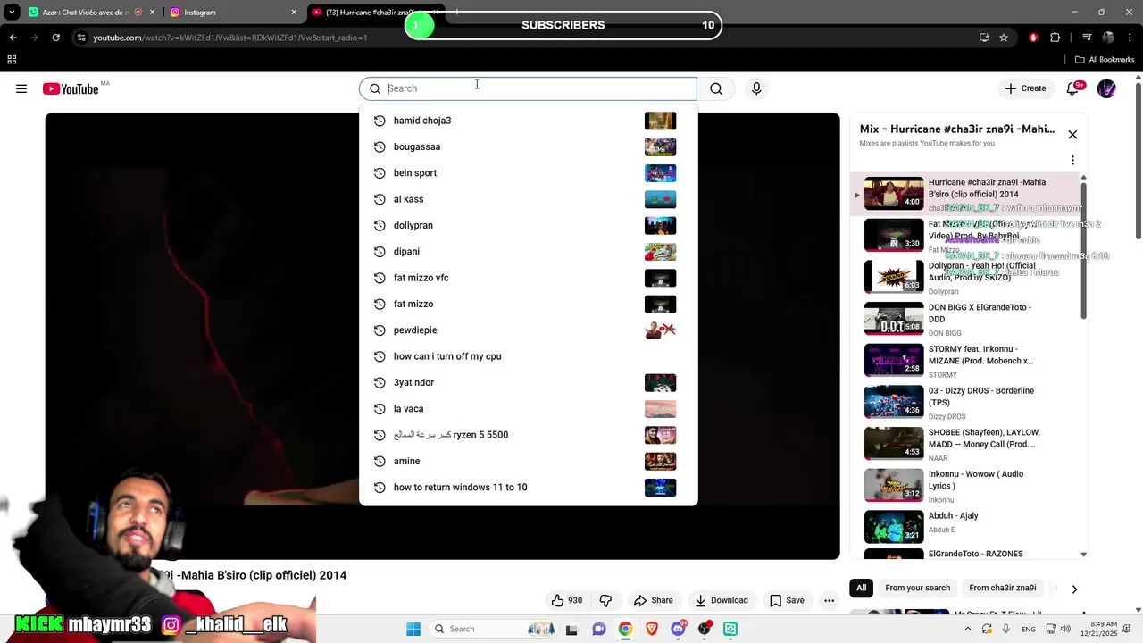This screenshot has width=1143, height=643.
Task: Open the YouTube guide hamburger menu
Action: click(21, 88)
